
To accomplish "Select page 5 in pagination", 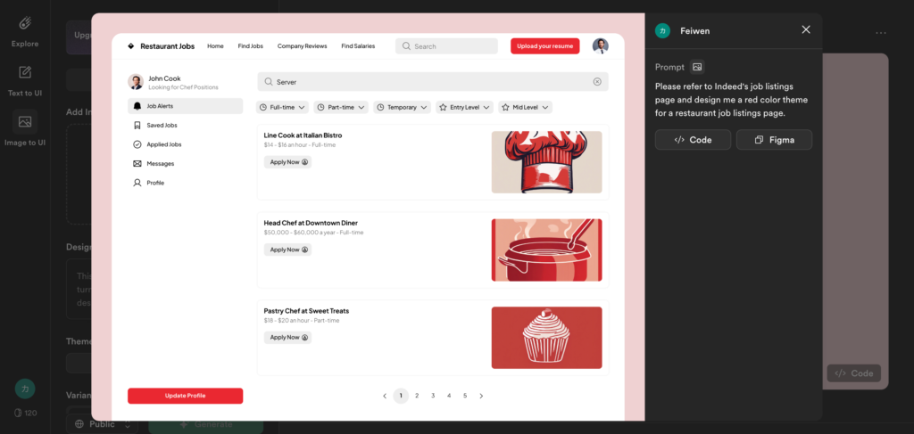I will 465,397.
